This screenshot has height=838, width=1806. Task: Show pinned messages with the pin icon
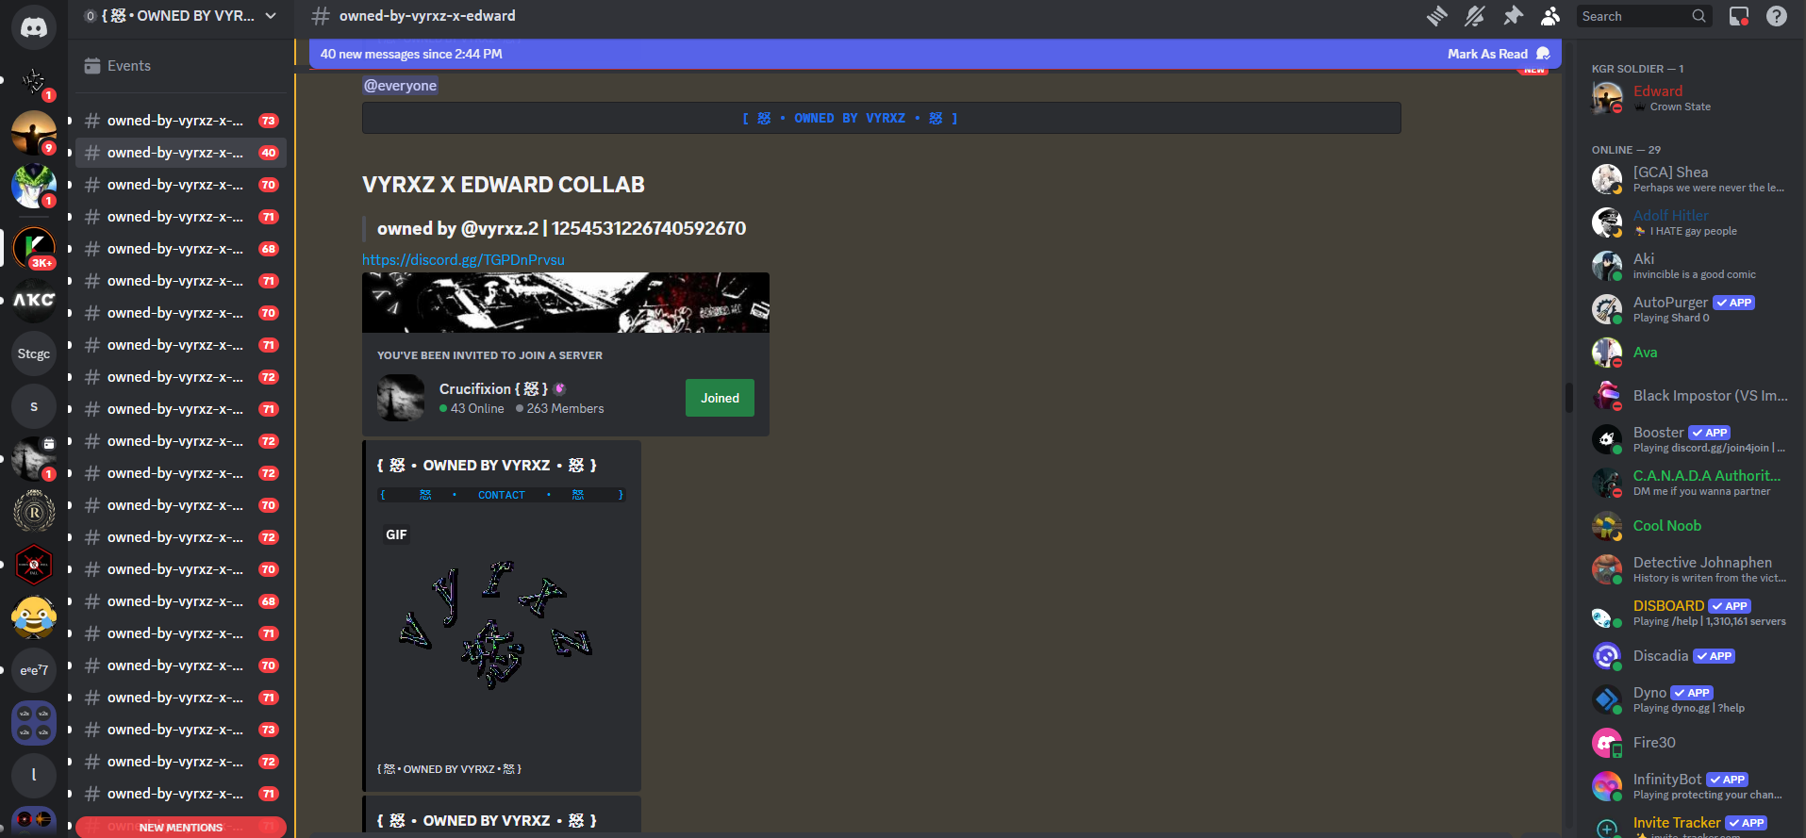[x=1513, y=16]
